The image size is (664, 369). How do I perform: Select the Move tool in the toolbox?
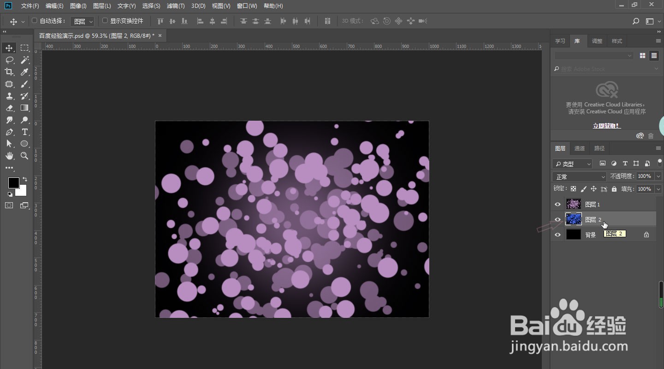tap(9, 48)
